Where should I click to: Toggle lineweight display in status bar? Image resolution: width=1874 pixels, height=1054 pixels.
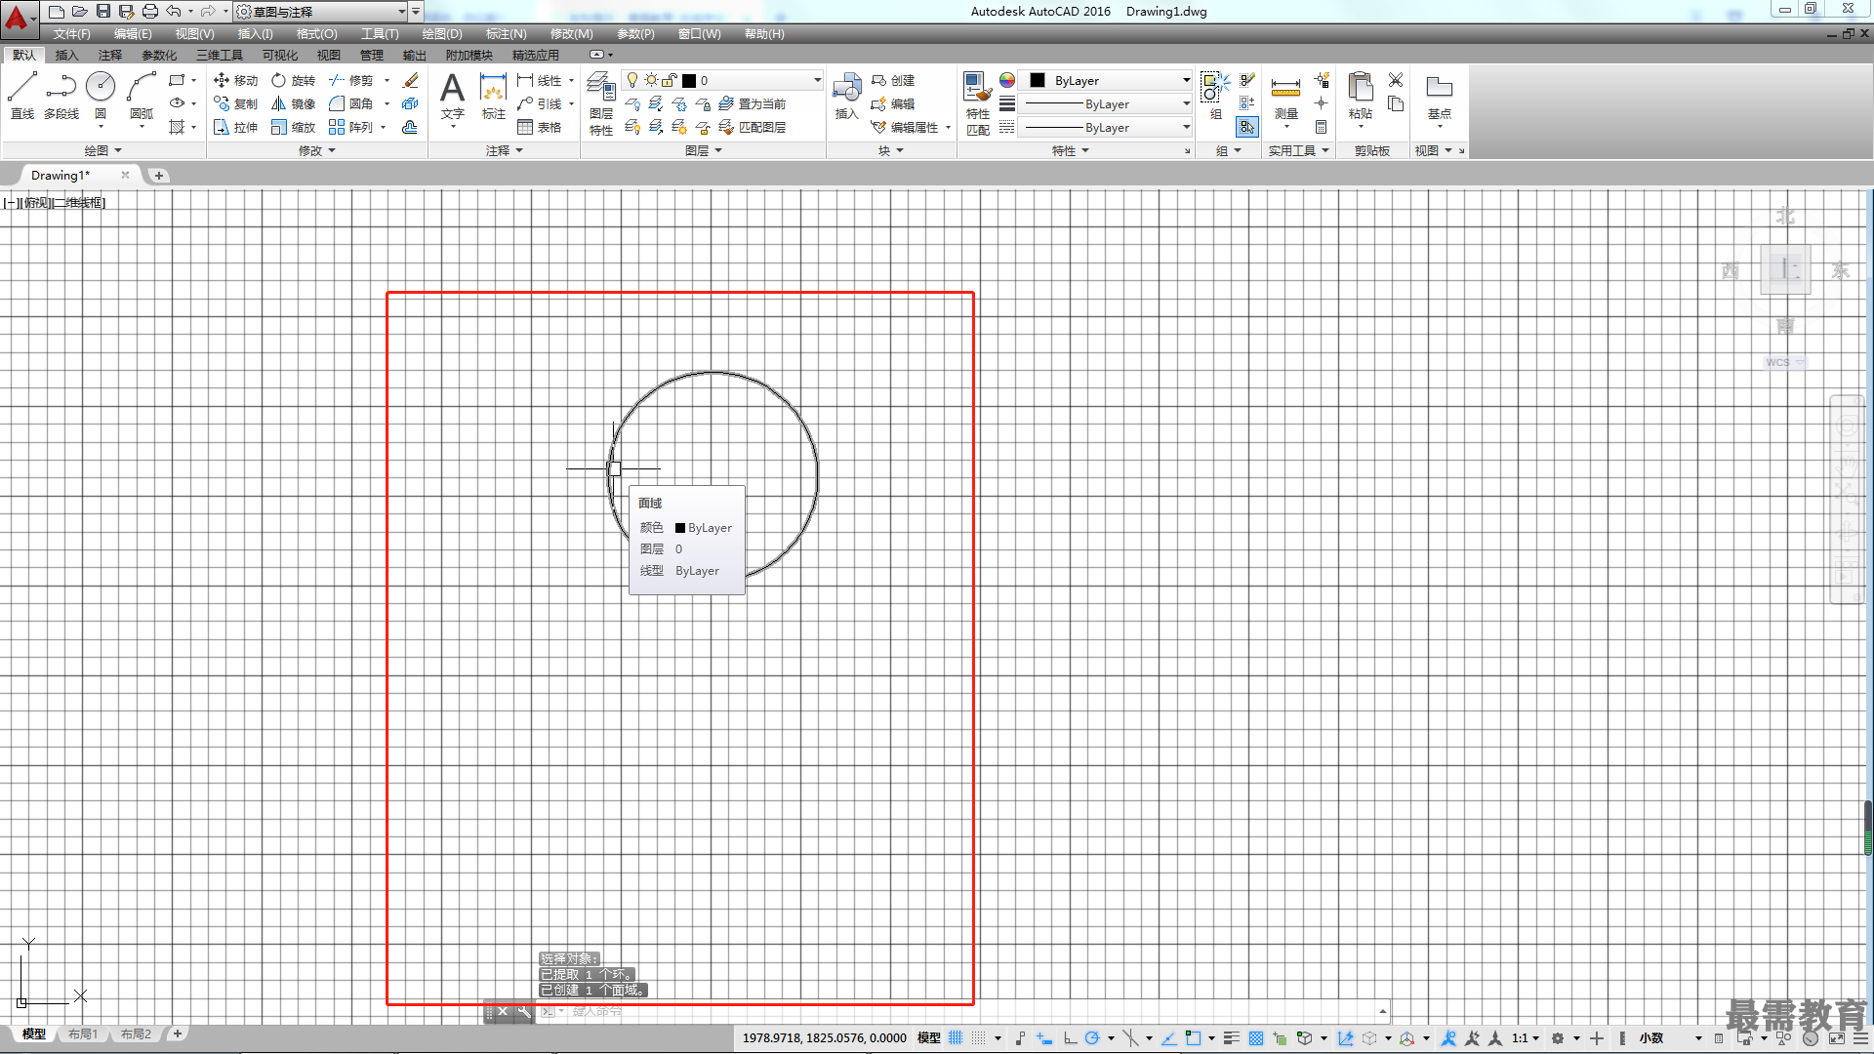click(x=1232, y=1038)
